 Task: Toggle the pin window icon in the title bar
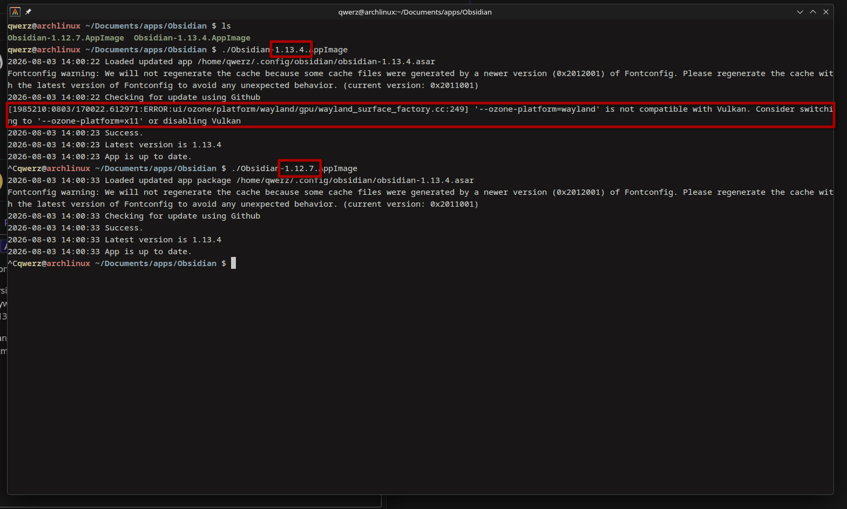click(28, 12)
